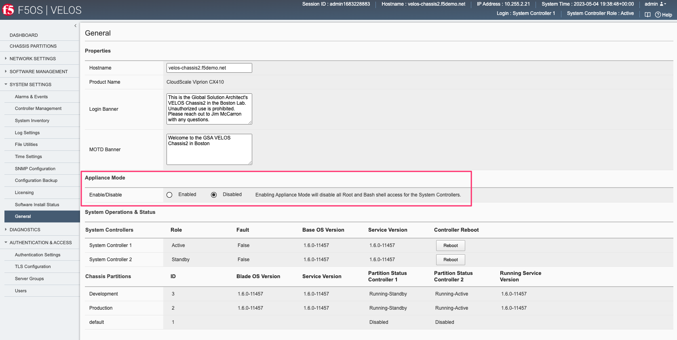Open File Utilities
Screen dimensions: 677x340
26,144
